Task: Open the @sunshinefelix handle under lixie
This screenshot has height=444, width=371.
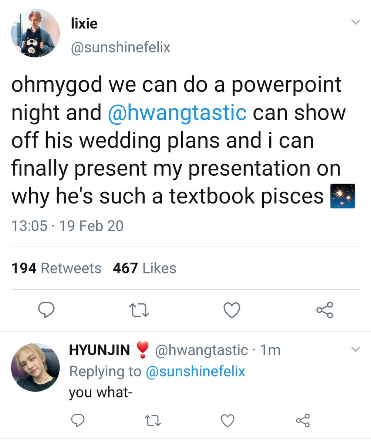Action: [120, 47]
